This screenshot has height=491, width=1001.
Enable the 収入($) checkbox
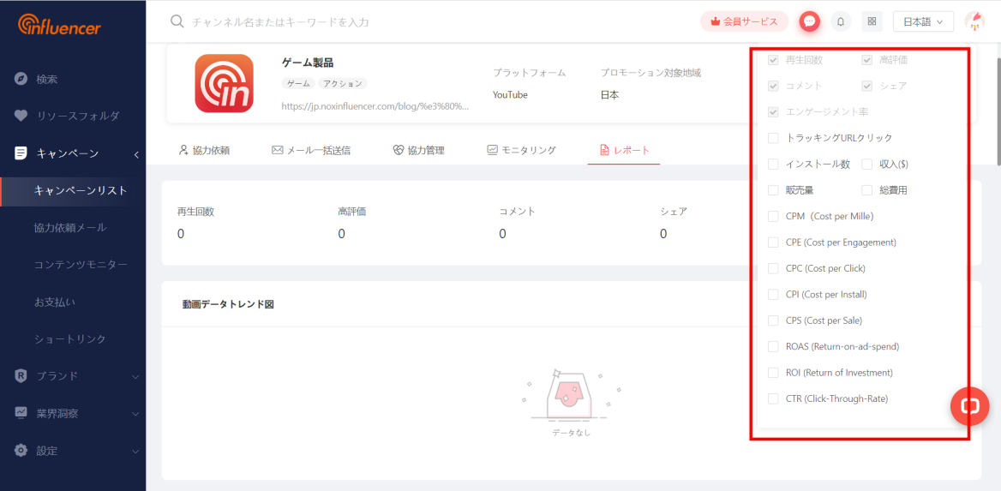[867, 164]
